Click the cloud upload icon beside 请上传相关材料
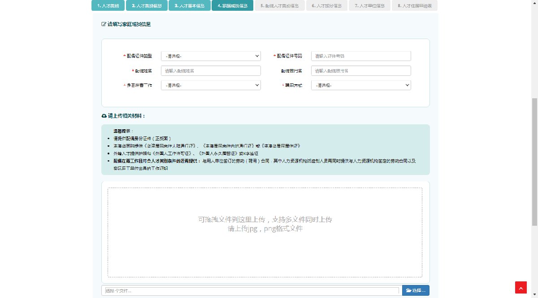 104,116
